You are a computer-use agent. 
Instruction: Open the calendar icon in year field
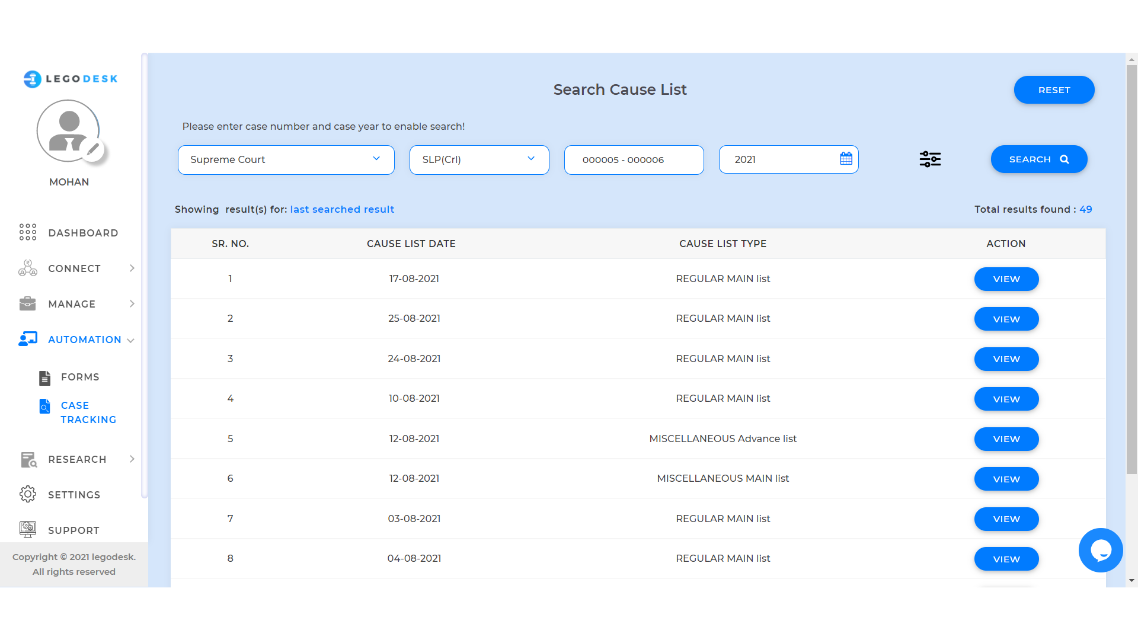coord(846,159)
